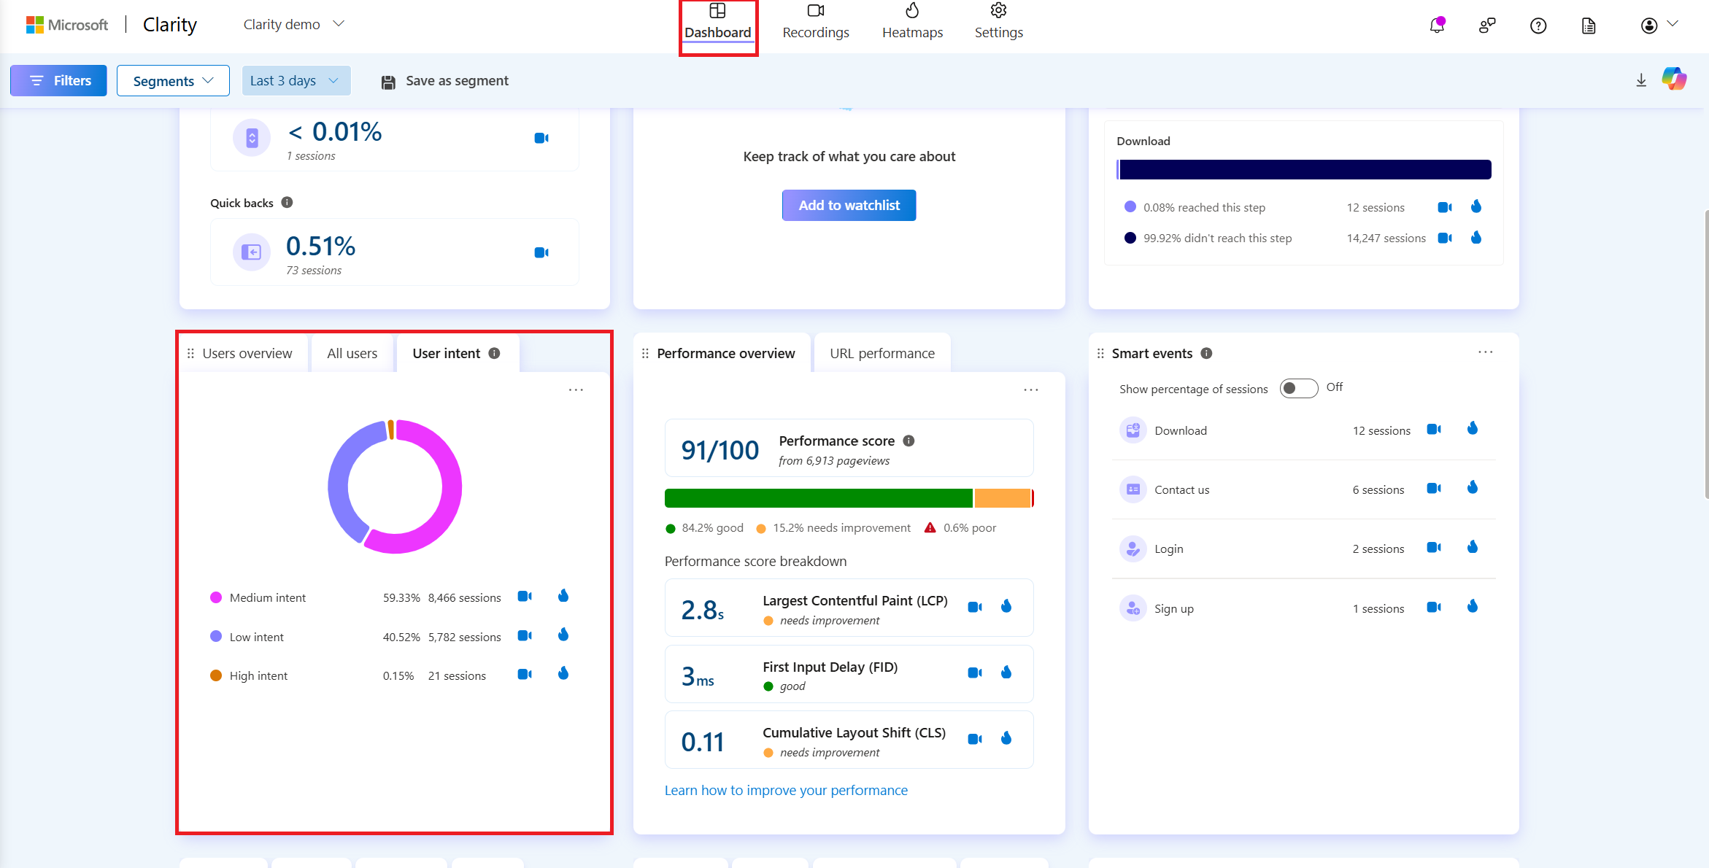Click Settings gear icon

tap(998, 10)
